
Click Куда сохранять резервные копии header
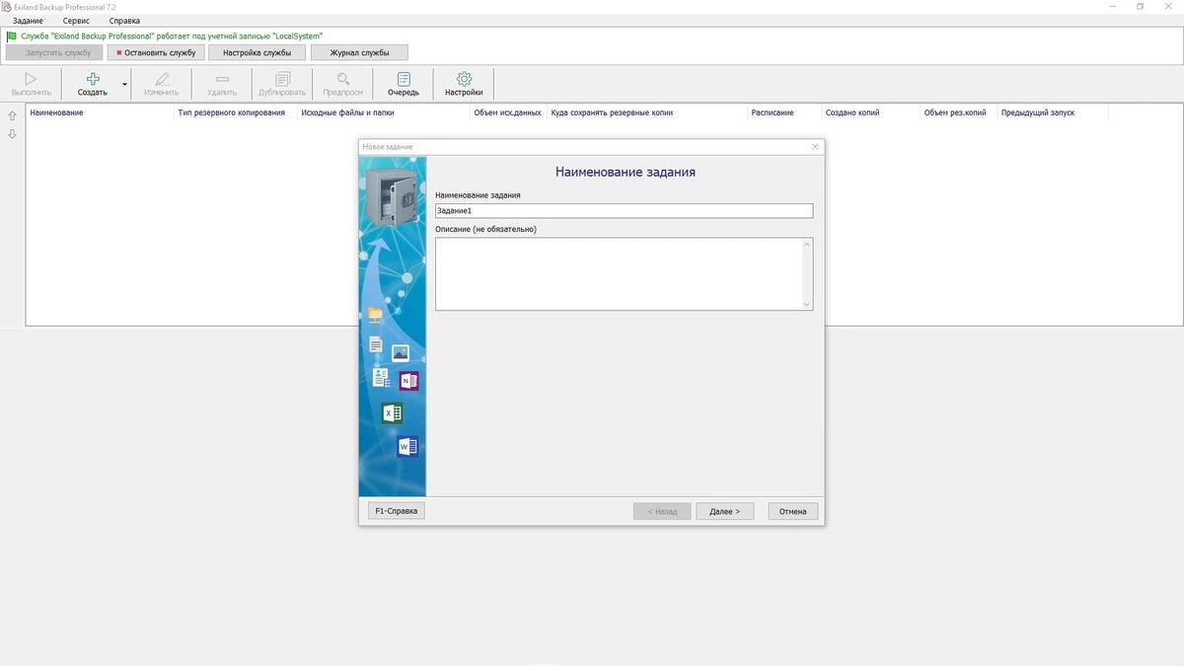click(x=612, y=112)
